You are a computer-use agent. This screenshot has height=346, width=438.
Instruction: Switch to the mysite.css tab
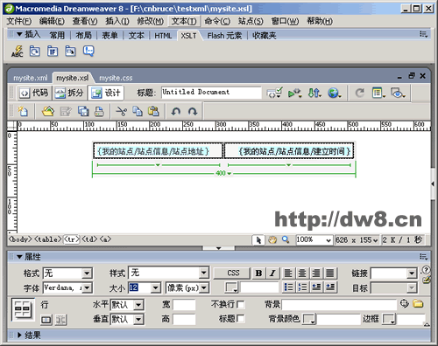[116, 78]
